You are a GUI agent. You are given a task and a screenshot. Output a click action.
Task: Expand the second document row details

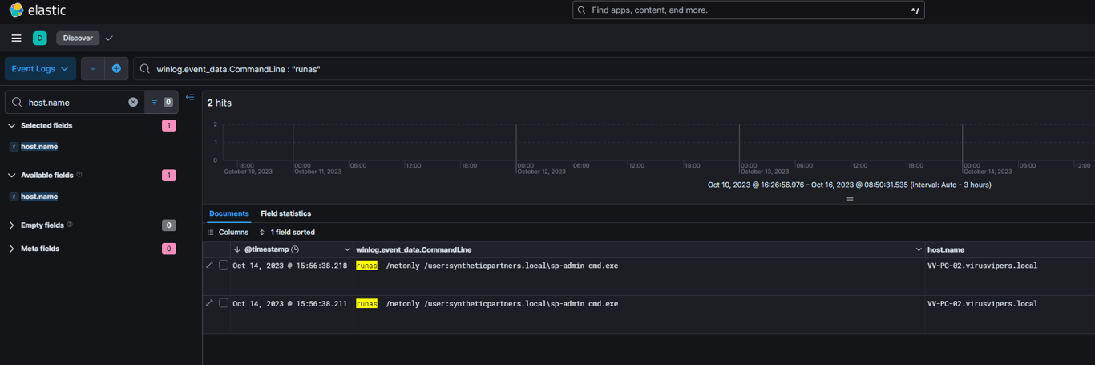tap(210, 303)
